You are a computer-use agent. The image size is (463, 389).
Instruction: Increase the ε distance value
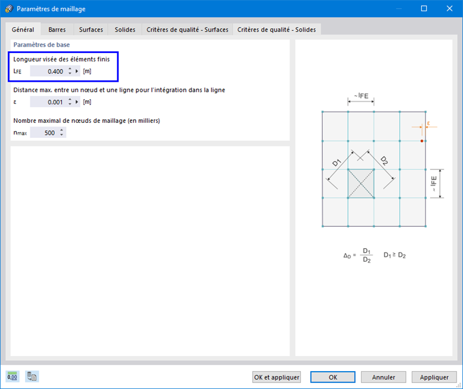point(70,100)
